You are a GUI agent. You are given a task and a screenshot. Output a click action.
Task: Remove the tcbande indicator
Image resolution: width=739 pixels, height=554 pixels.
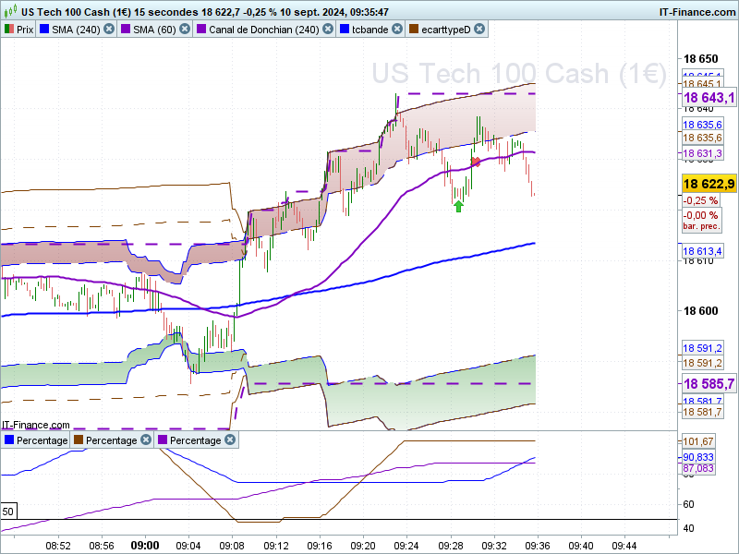(397, 30)
